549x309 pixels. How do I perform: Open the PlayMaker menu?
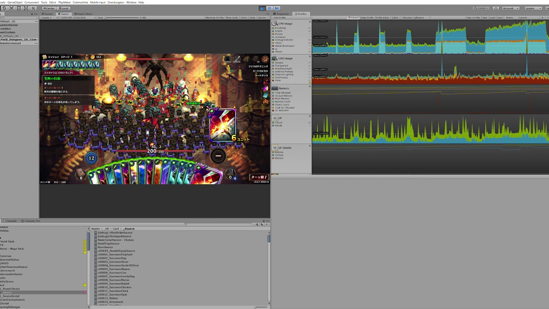click(64, 2)
